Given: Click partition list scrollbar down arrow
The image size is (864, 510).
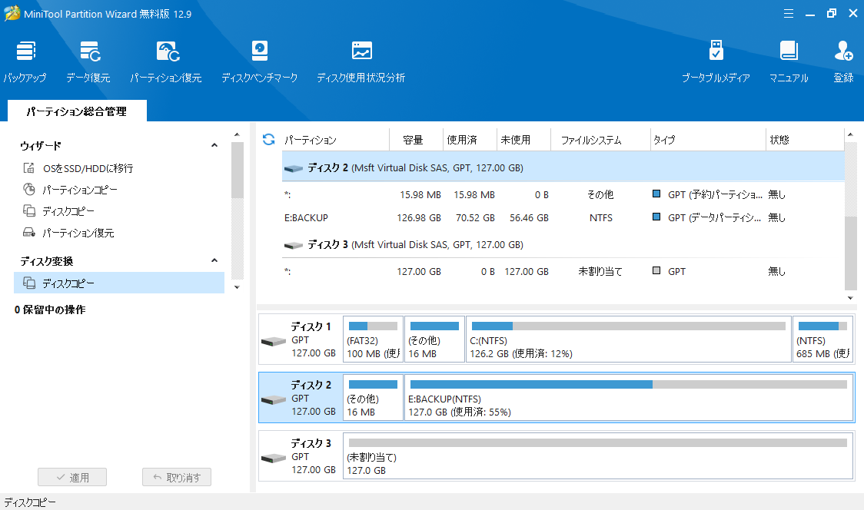Looking at the screenshot, I should (x=850, y=298).
